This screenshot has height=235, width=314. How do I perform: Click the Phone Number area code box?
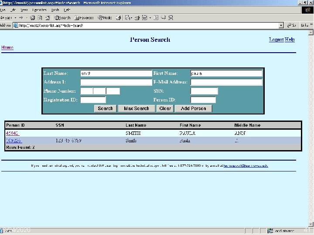tap(87, 91)
